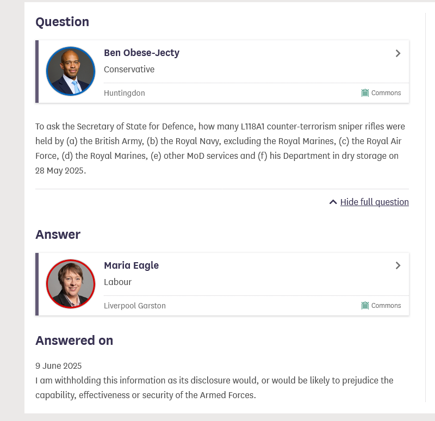The height and width of the screenshot is (421, 435).
Task: Collapse the question via the up-chevron icon
Action: 333,202
